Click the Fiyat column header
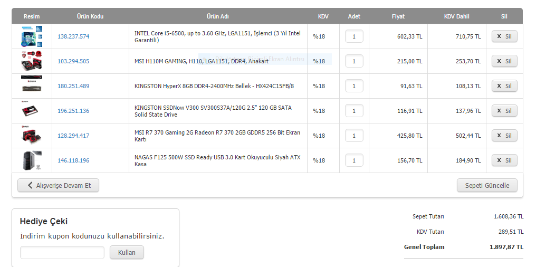Screen dimensions: 536x267 (398, 16)
